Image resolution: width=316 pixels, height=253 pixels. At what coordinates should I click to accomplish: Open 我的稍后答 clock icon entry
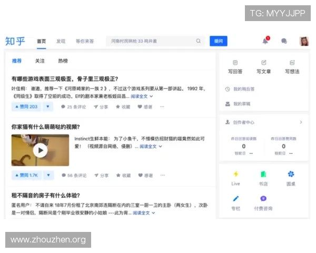coord(240,89)
